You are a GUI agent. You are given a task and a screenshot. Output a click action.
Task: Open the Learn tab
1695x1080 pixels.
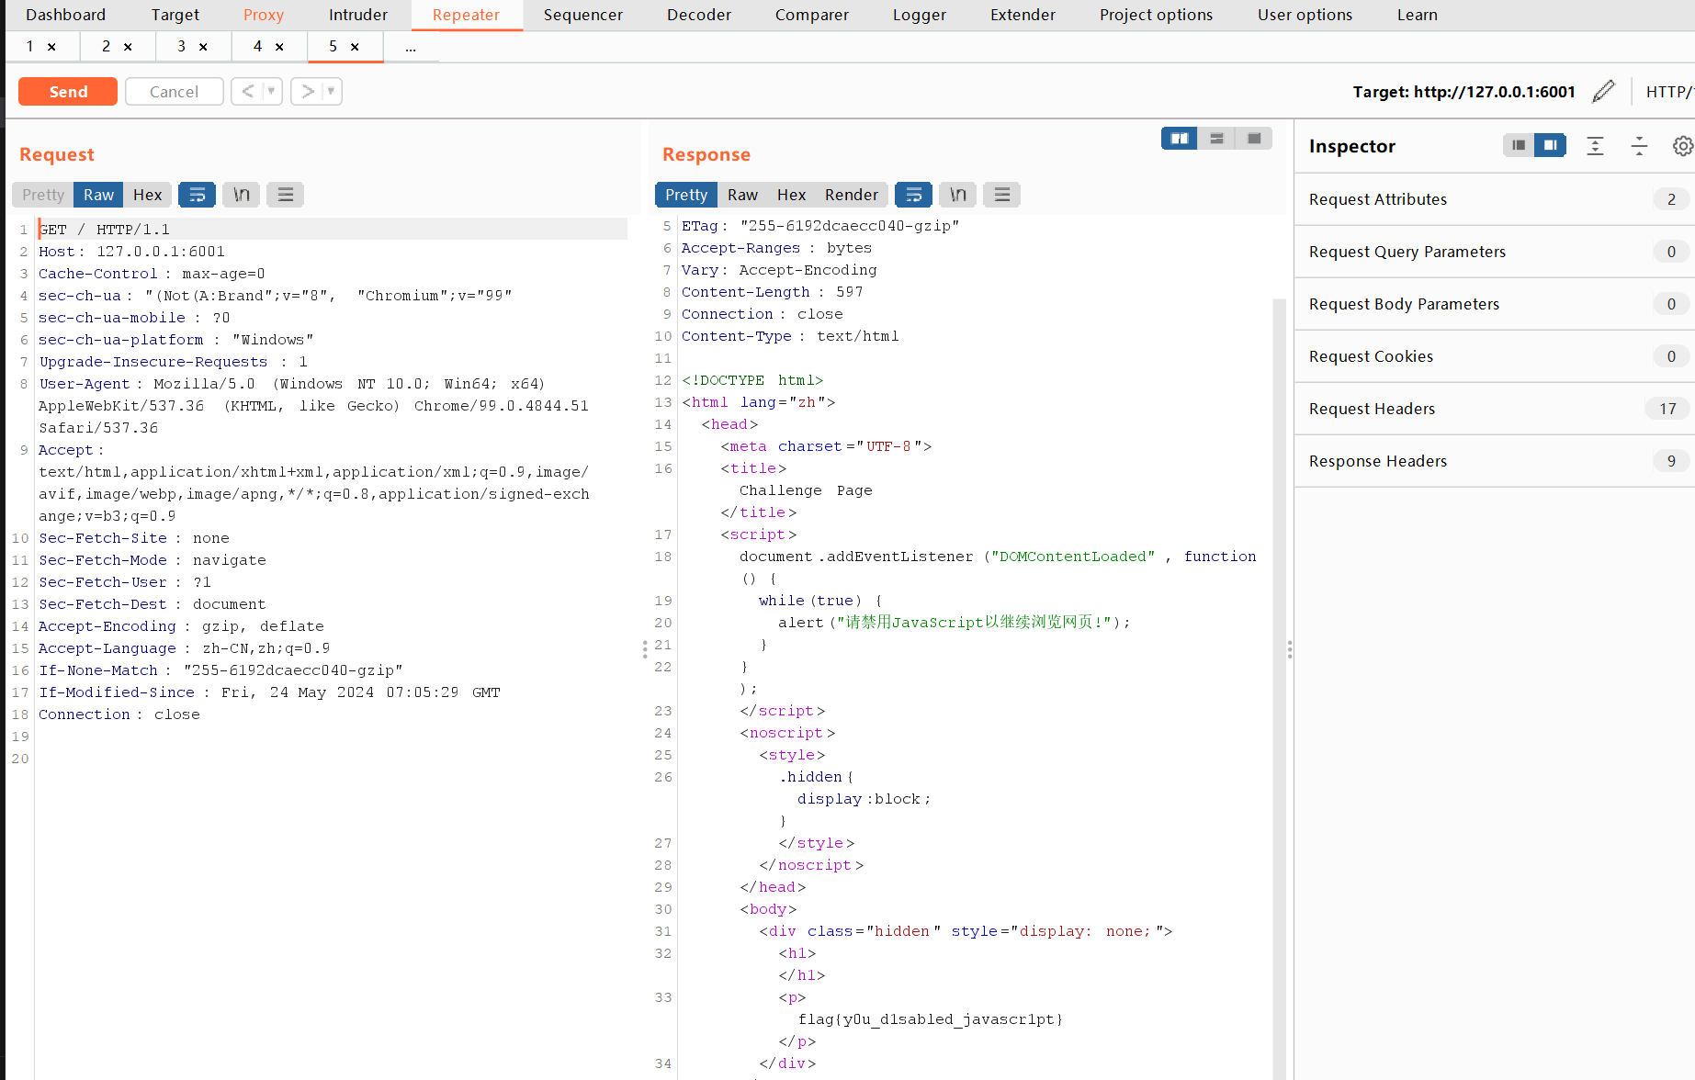click(x=1418, y=15)
